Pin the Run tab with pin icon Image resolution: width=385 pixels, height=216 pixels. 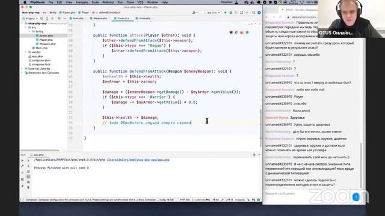22,186
